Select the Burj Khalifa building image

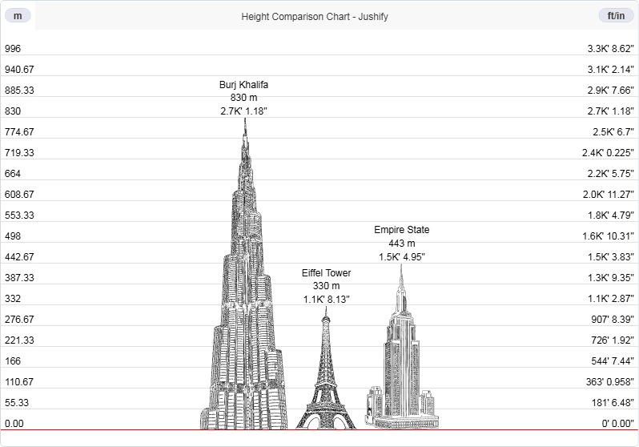tap(243, 274)
